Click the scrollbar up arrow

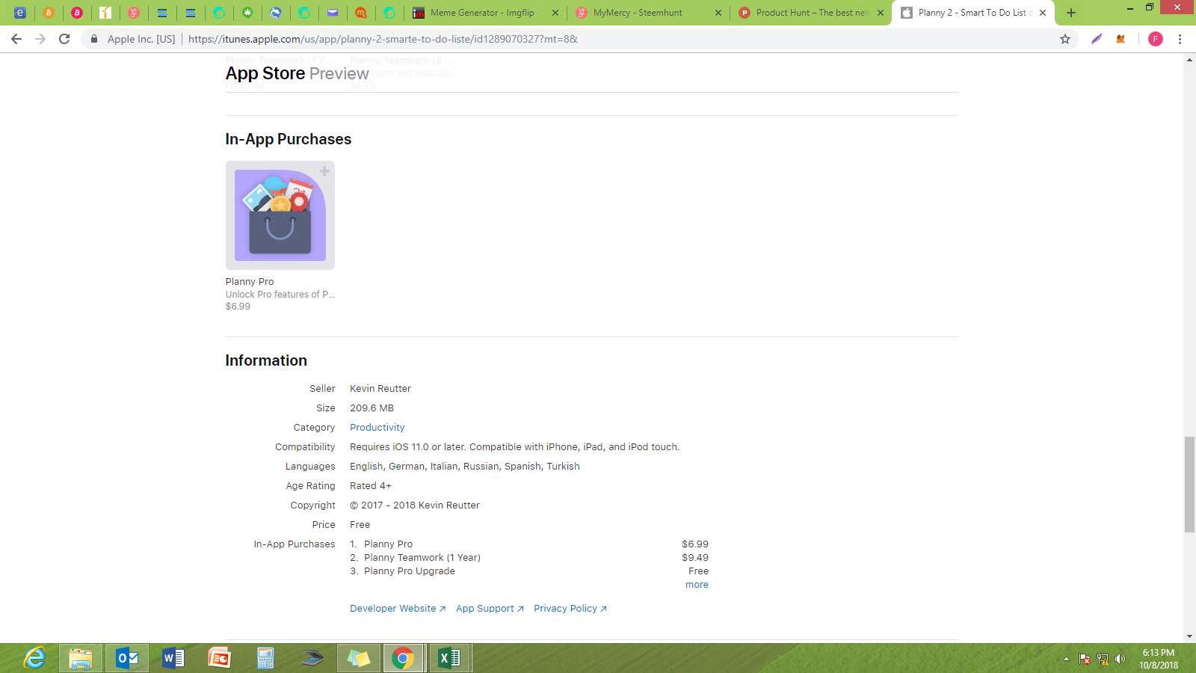pos(1189,59)
